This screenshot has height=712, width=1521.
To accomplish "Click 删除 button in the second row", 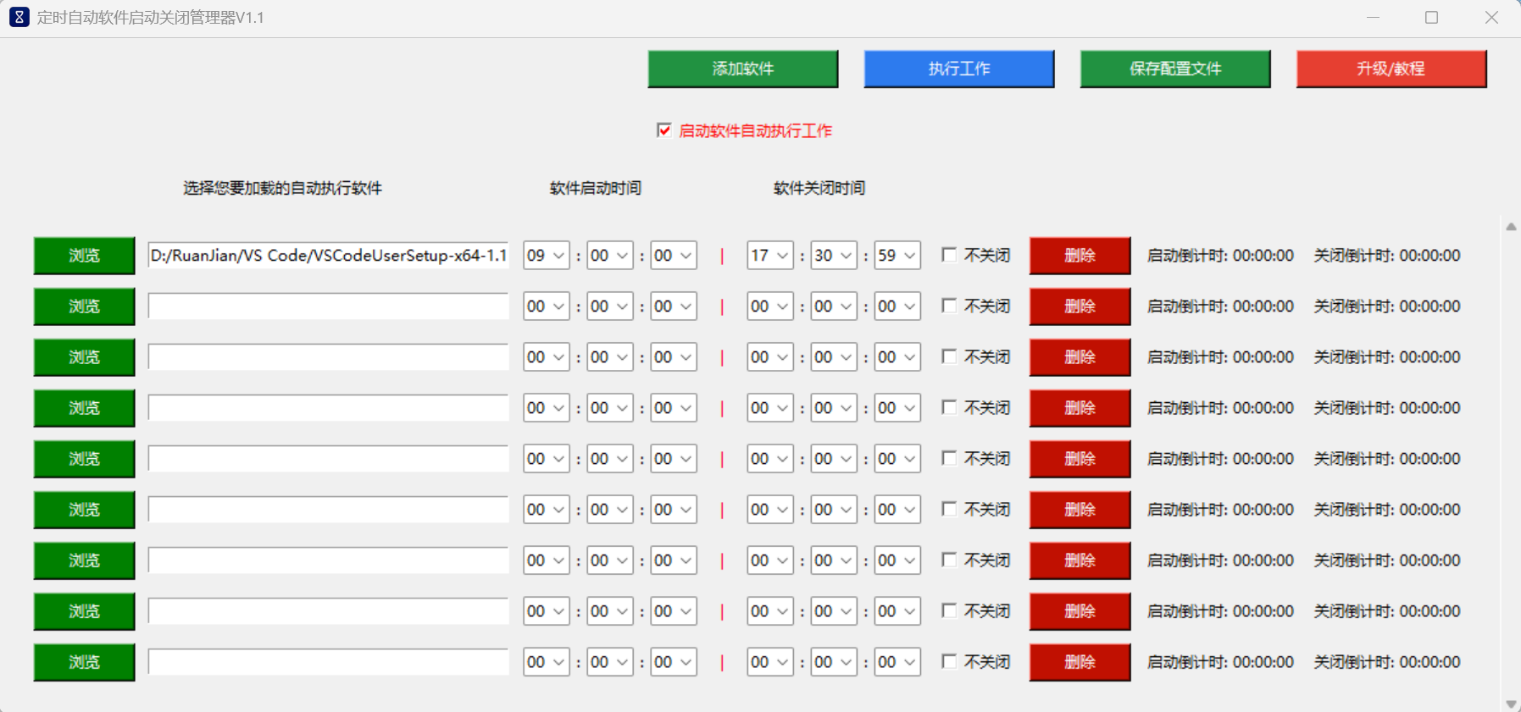I will coord(1080,306).
